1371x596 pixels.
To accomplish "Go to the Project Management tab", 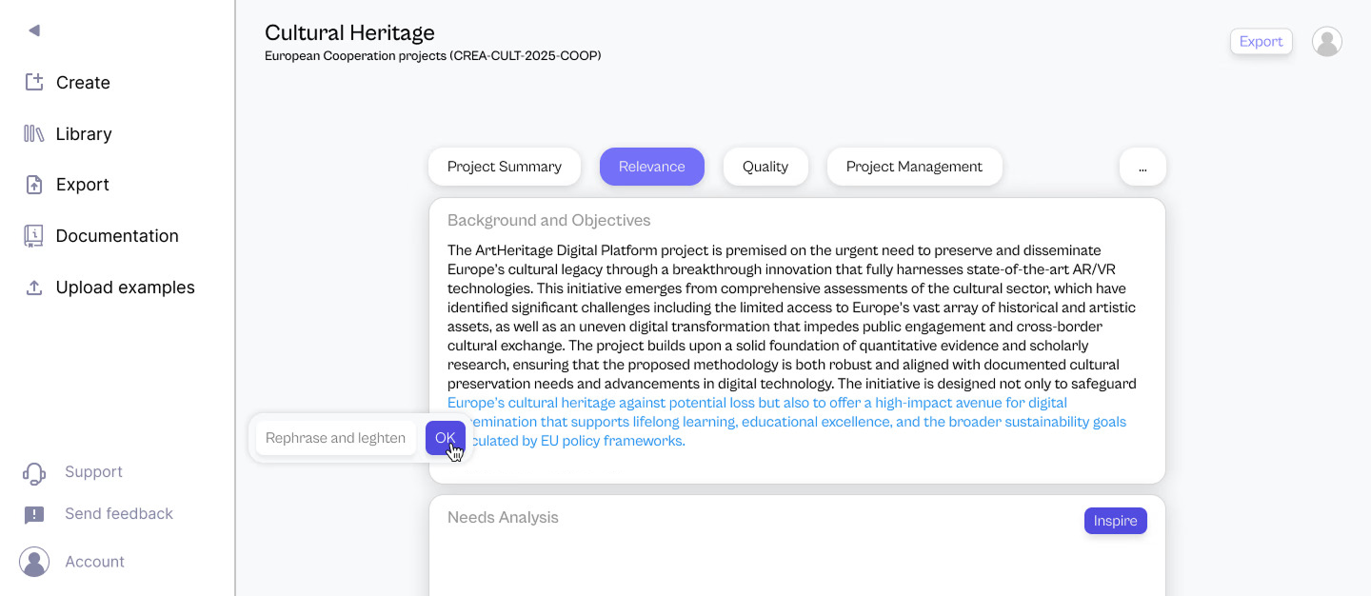I will (x=914, y=167).
